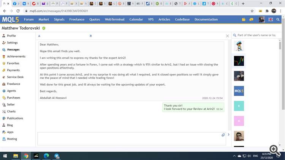Open Service Desk in the sidebar
The image size is (285, 160).
13,77
